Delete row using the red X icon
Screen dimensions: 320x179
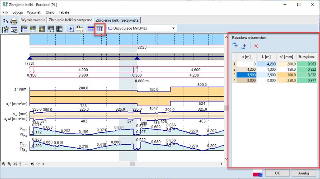[x=256, y=46]
